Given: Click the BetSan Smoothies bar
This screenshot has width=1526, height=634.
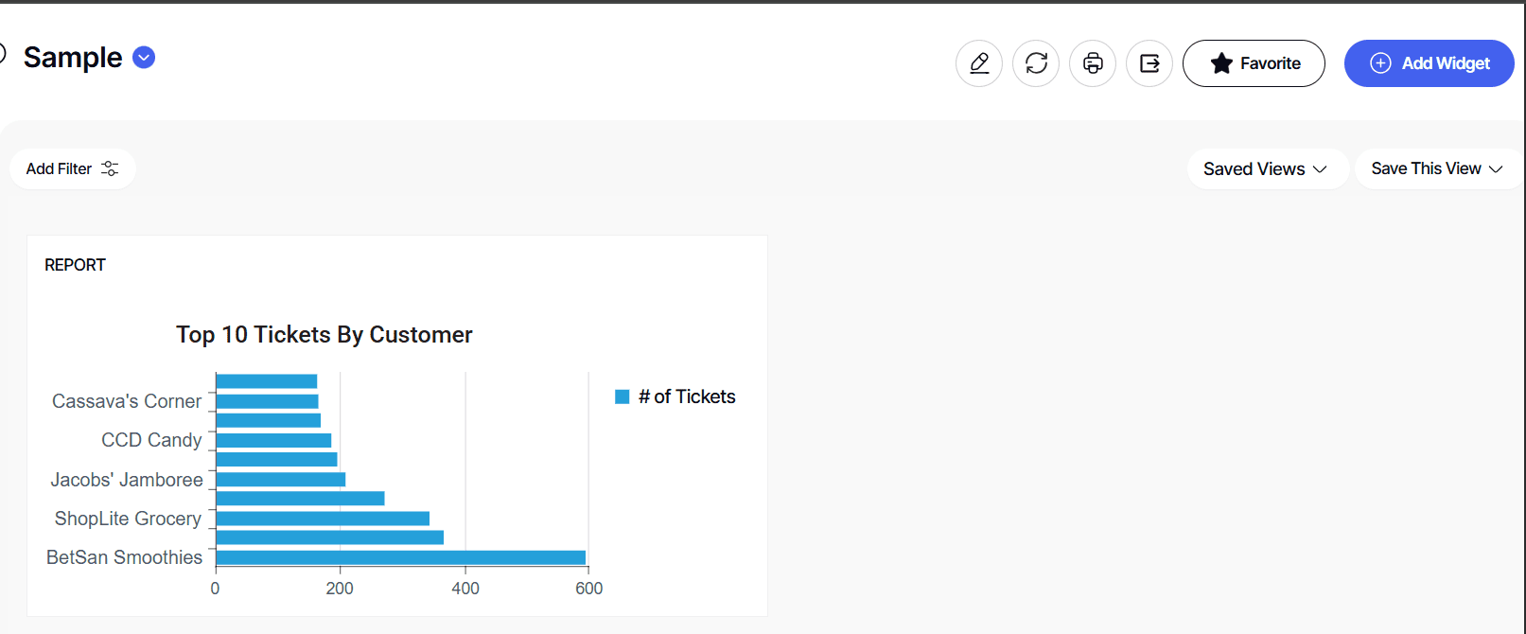Looking at the screenshot, I should coord(400,557).
